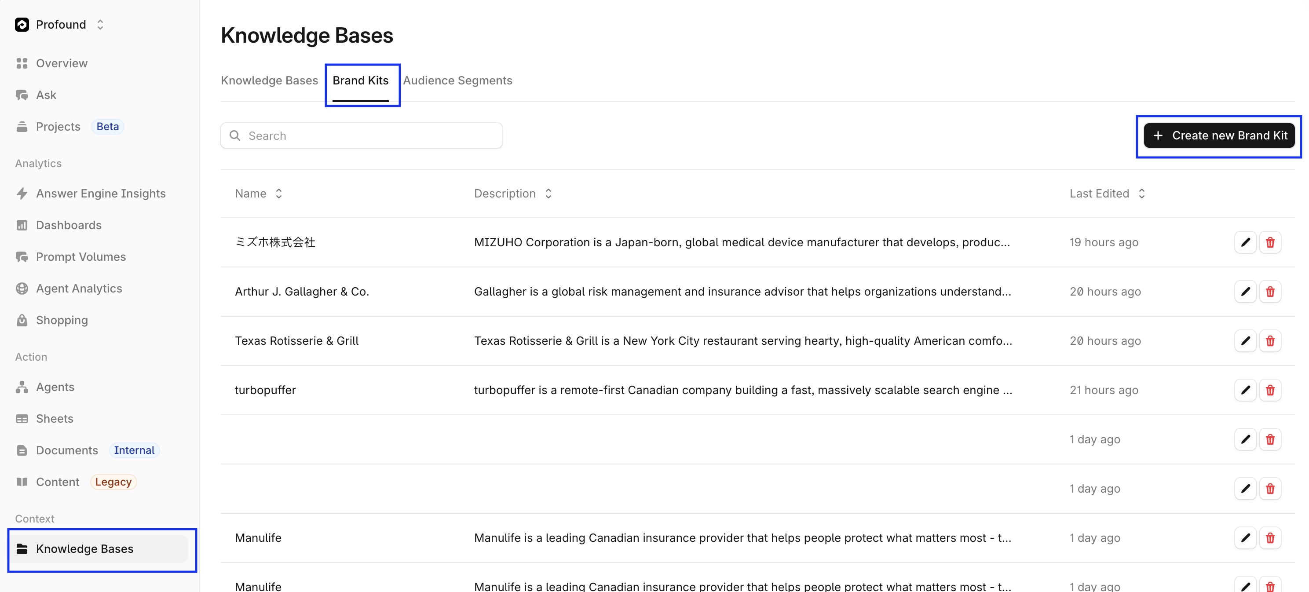Image resolution: width=1309 pixels, height=592 pixels.
Task: Click the trash icon for turbopuffer
Action: click(1270, 390)
